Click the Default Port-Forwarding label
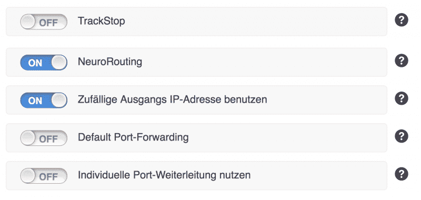The height and width of the screenshot is (200, 421). [133, 137]
